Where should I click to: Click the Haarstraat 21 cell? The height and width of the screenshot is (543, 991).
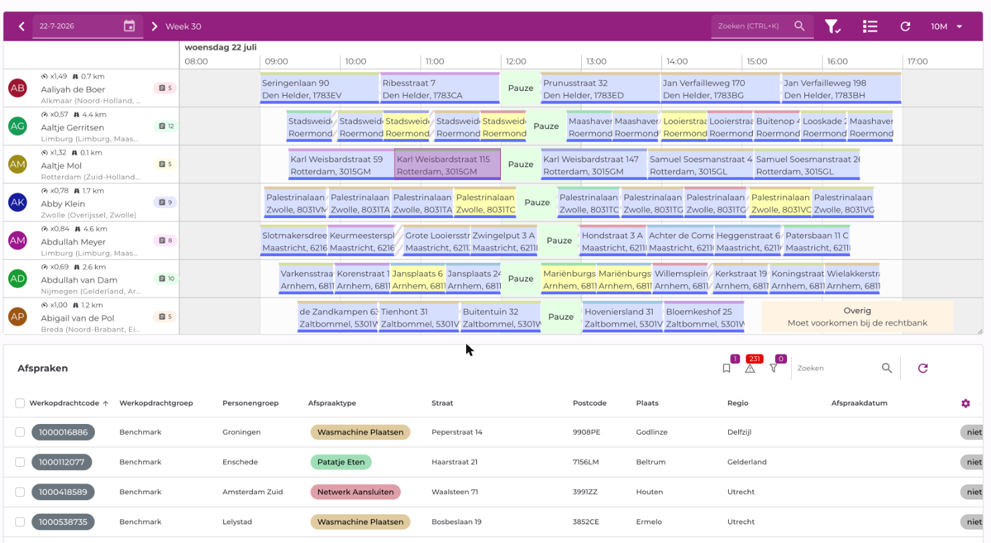(x=455, y=462)
